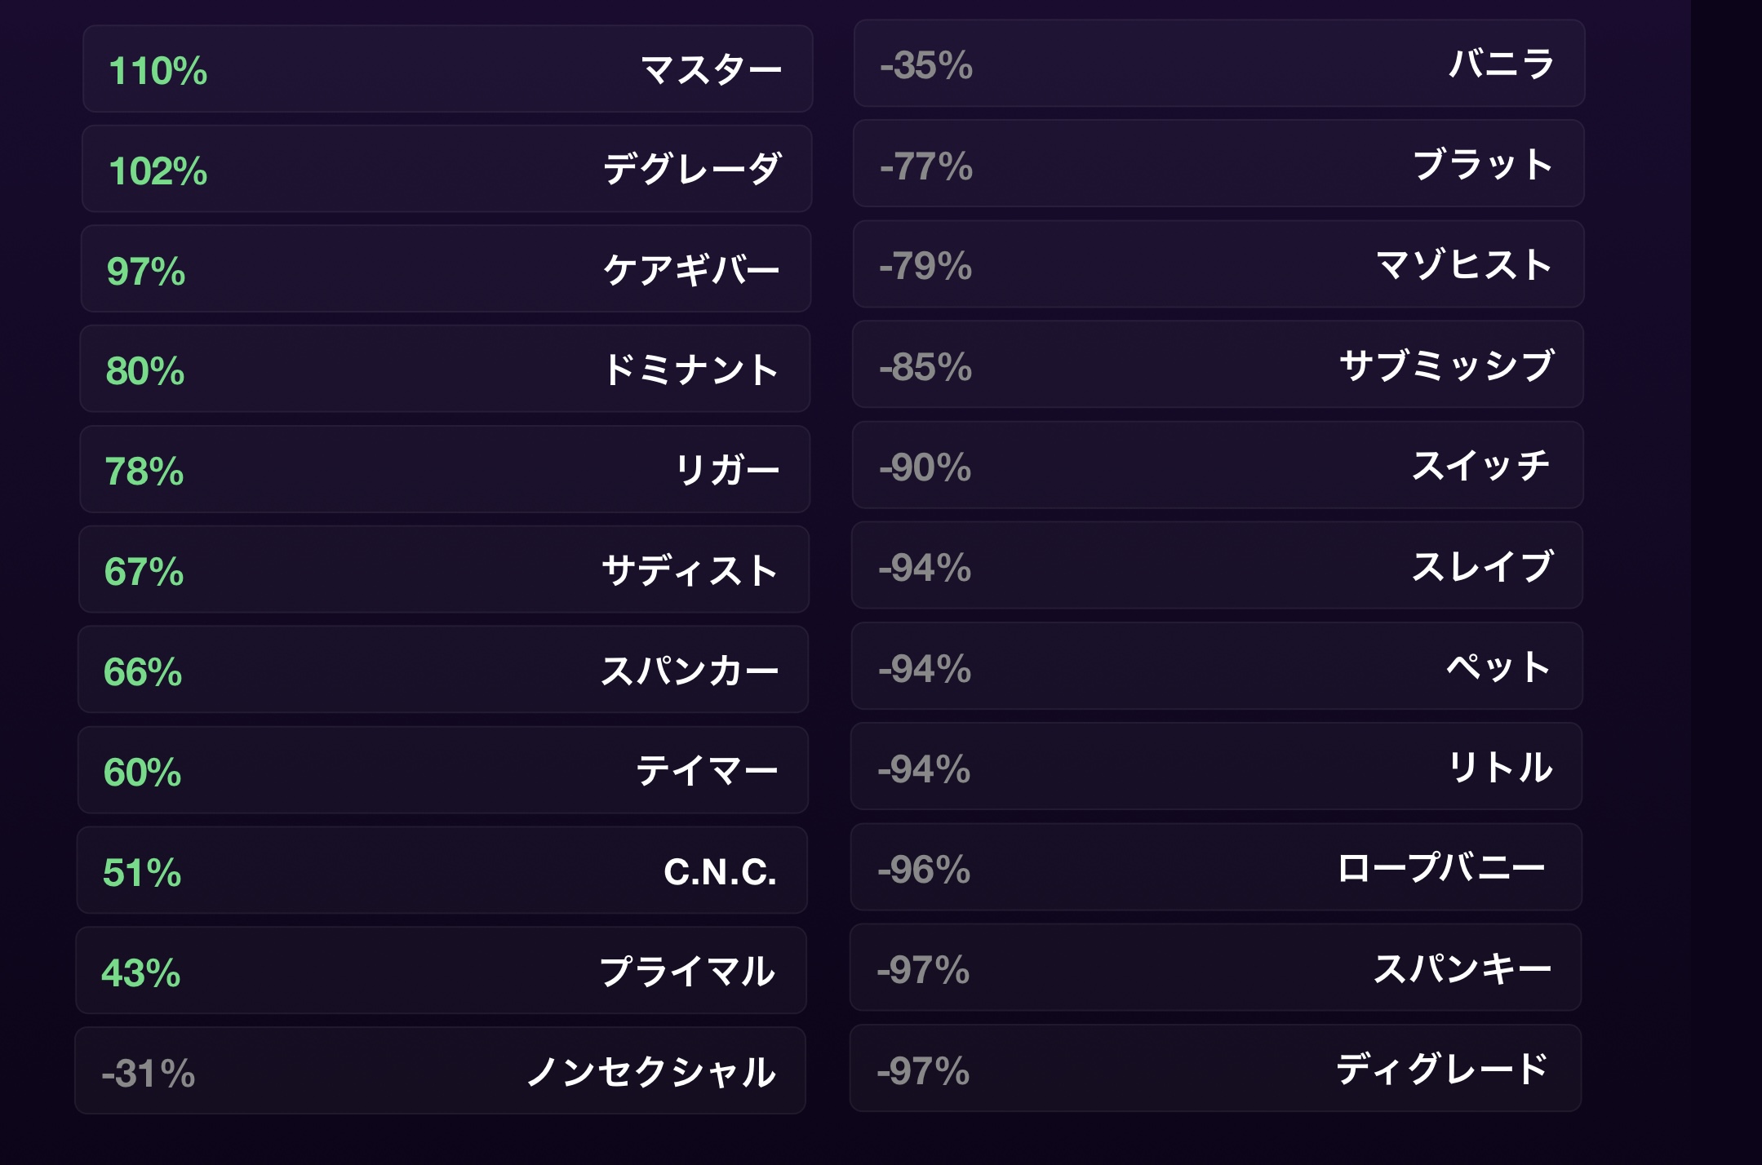Image resolution: width=1762 pixels, height=1165 pixels.
Task: Select the リガー 78% result card
Action: 445,470
